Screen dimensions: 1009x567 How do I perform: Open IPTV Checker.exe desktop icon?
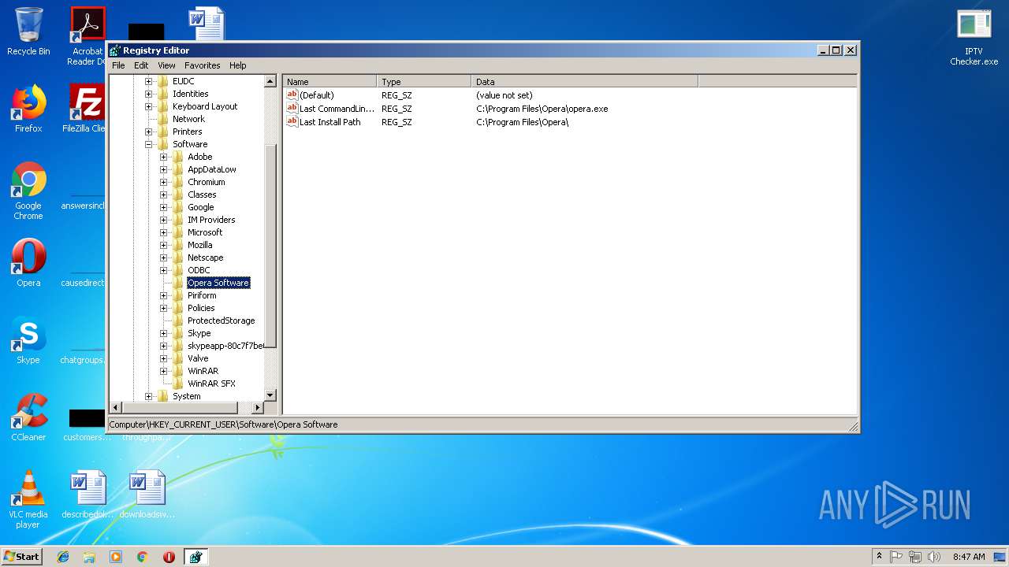(974, 37)
